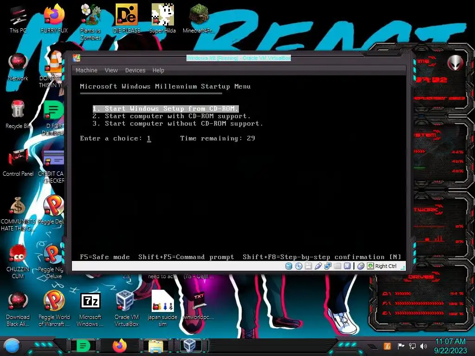Click the mouse integration status icon

pos(360,266)
